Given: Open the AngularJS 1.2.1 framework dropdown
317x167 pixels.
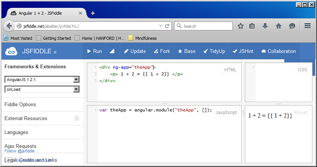Looking at the screenshot, I should (42, 80).
